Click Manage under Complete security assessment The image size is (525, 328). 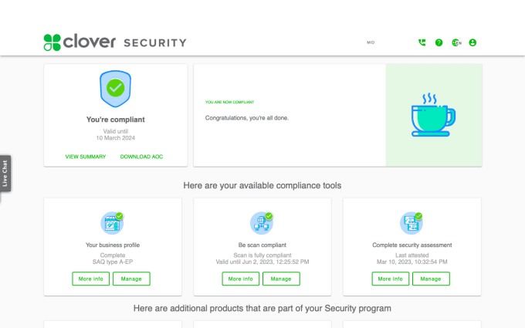pyautogui.click(x=431, y=279)
